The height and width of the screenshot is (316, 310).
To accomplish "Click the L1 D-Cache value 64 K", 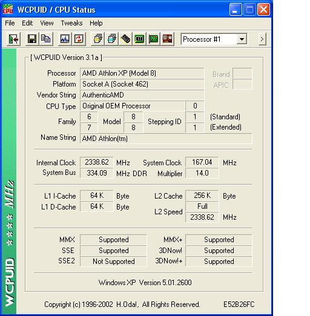I will 97,206.
